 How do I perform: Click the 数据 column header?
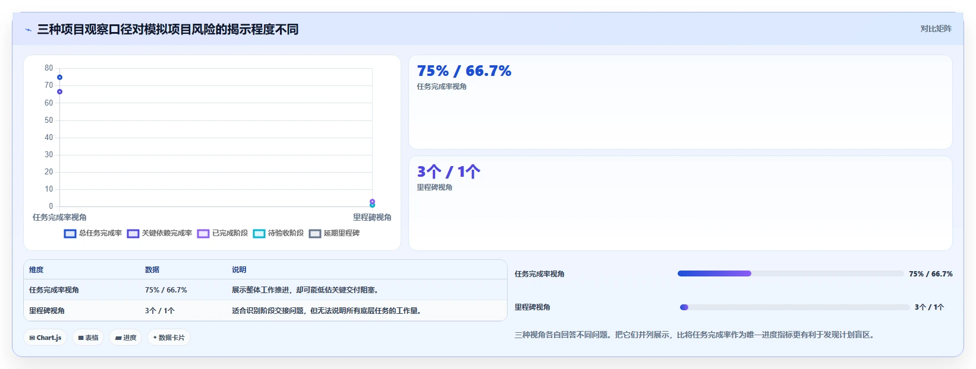click(152, 269)
